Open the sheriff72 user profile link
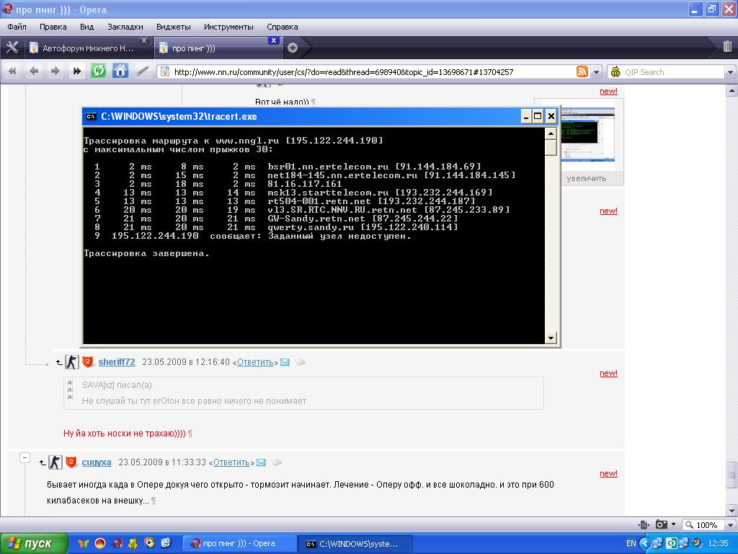The image size is (738, 554). click(117, 362)
